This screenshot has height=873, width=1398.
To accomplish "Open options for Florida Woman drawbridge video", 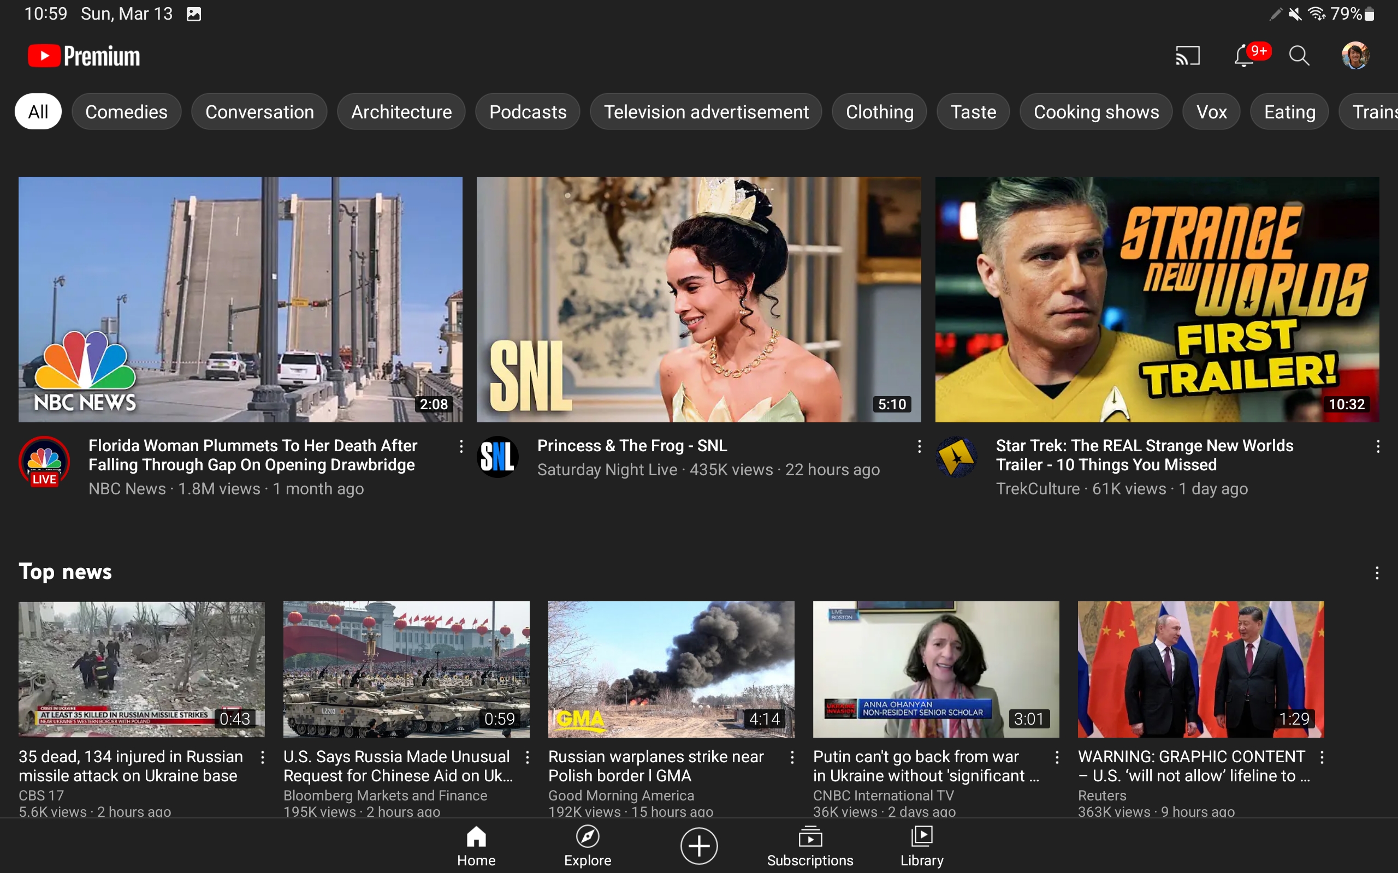I will tap(461, 446).
